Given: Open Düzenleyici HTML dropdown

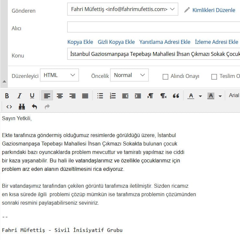Looking at the screenshot, I should (x=59, y=75).
